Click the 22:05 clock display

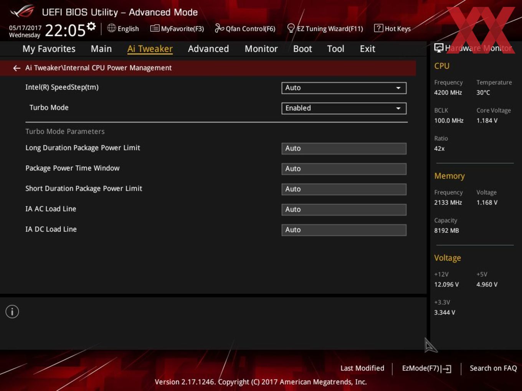65,30
